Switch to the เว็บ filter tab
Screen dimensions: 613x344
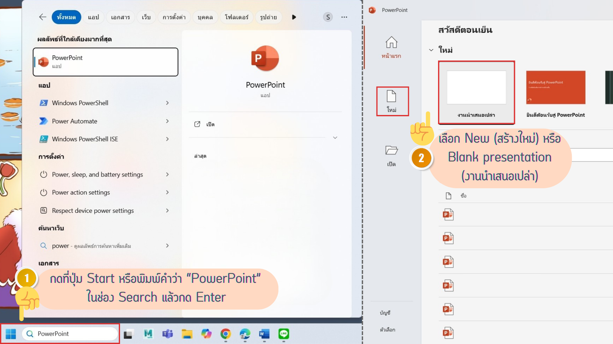click(x=146, y=17)
